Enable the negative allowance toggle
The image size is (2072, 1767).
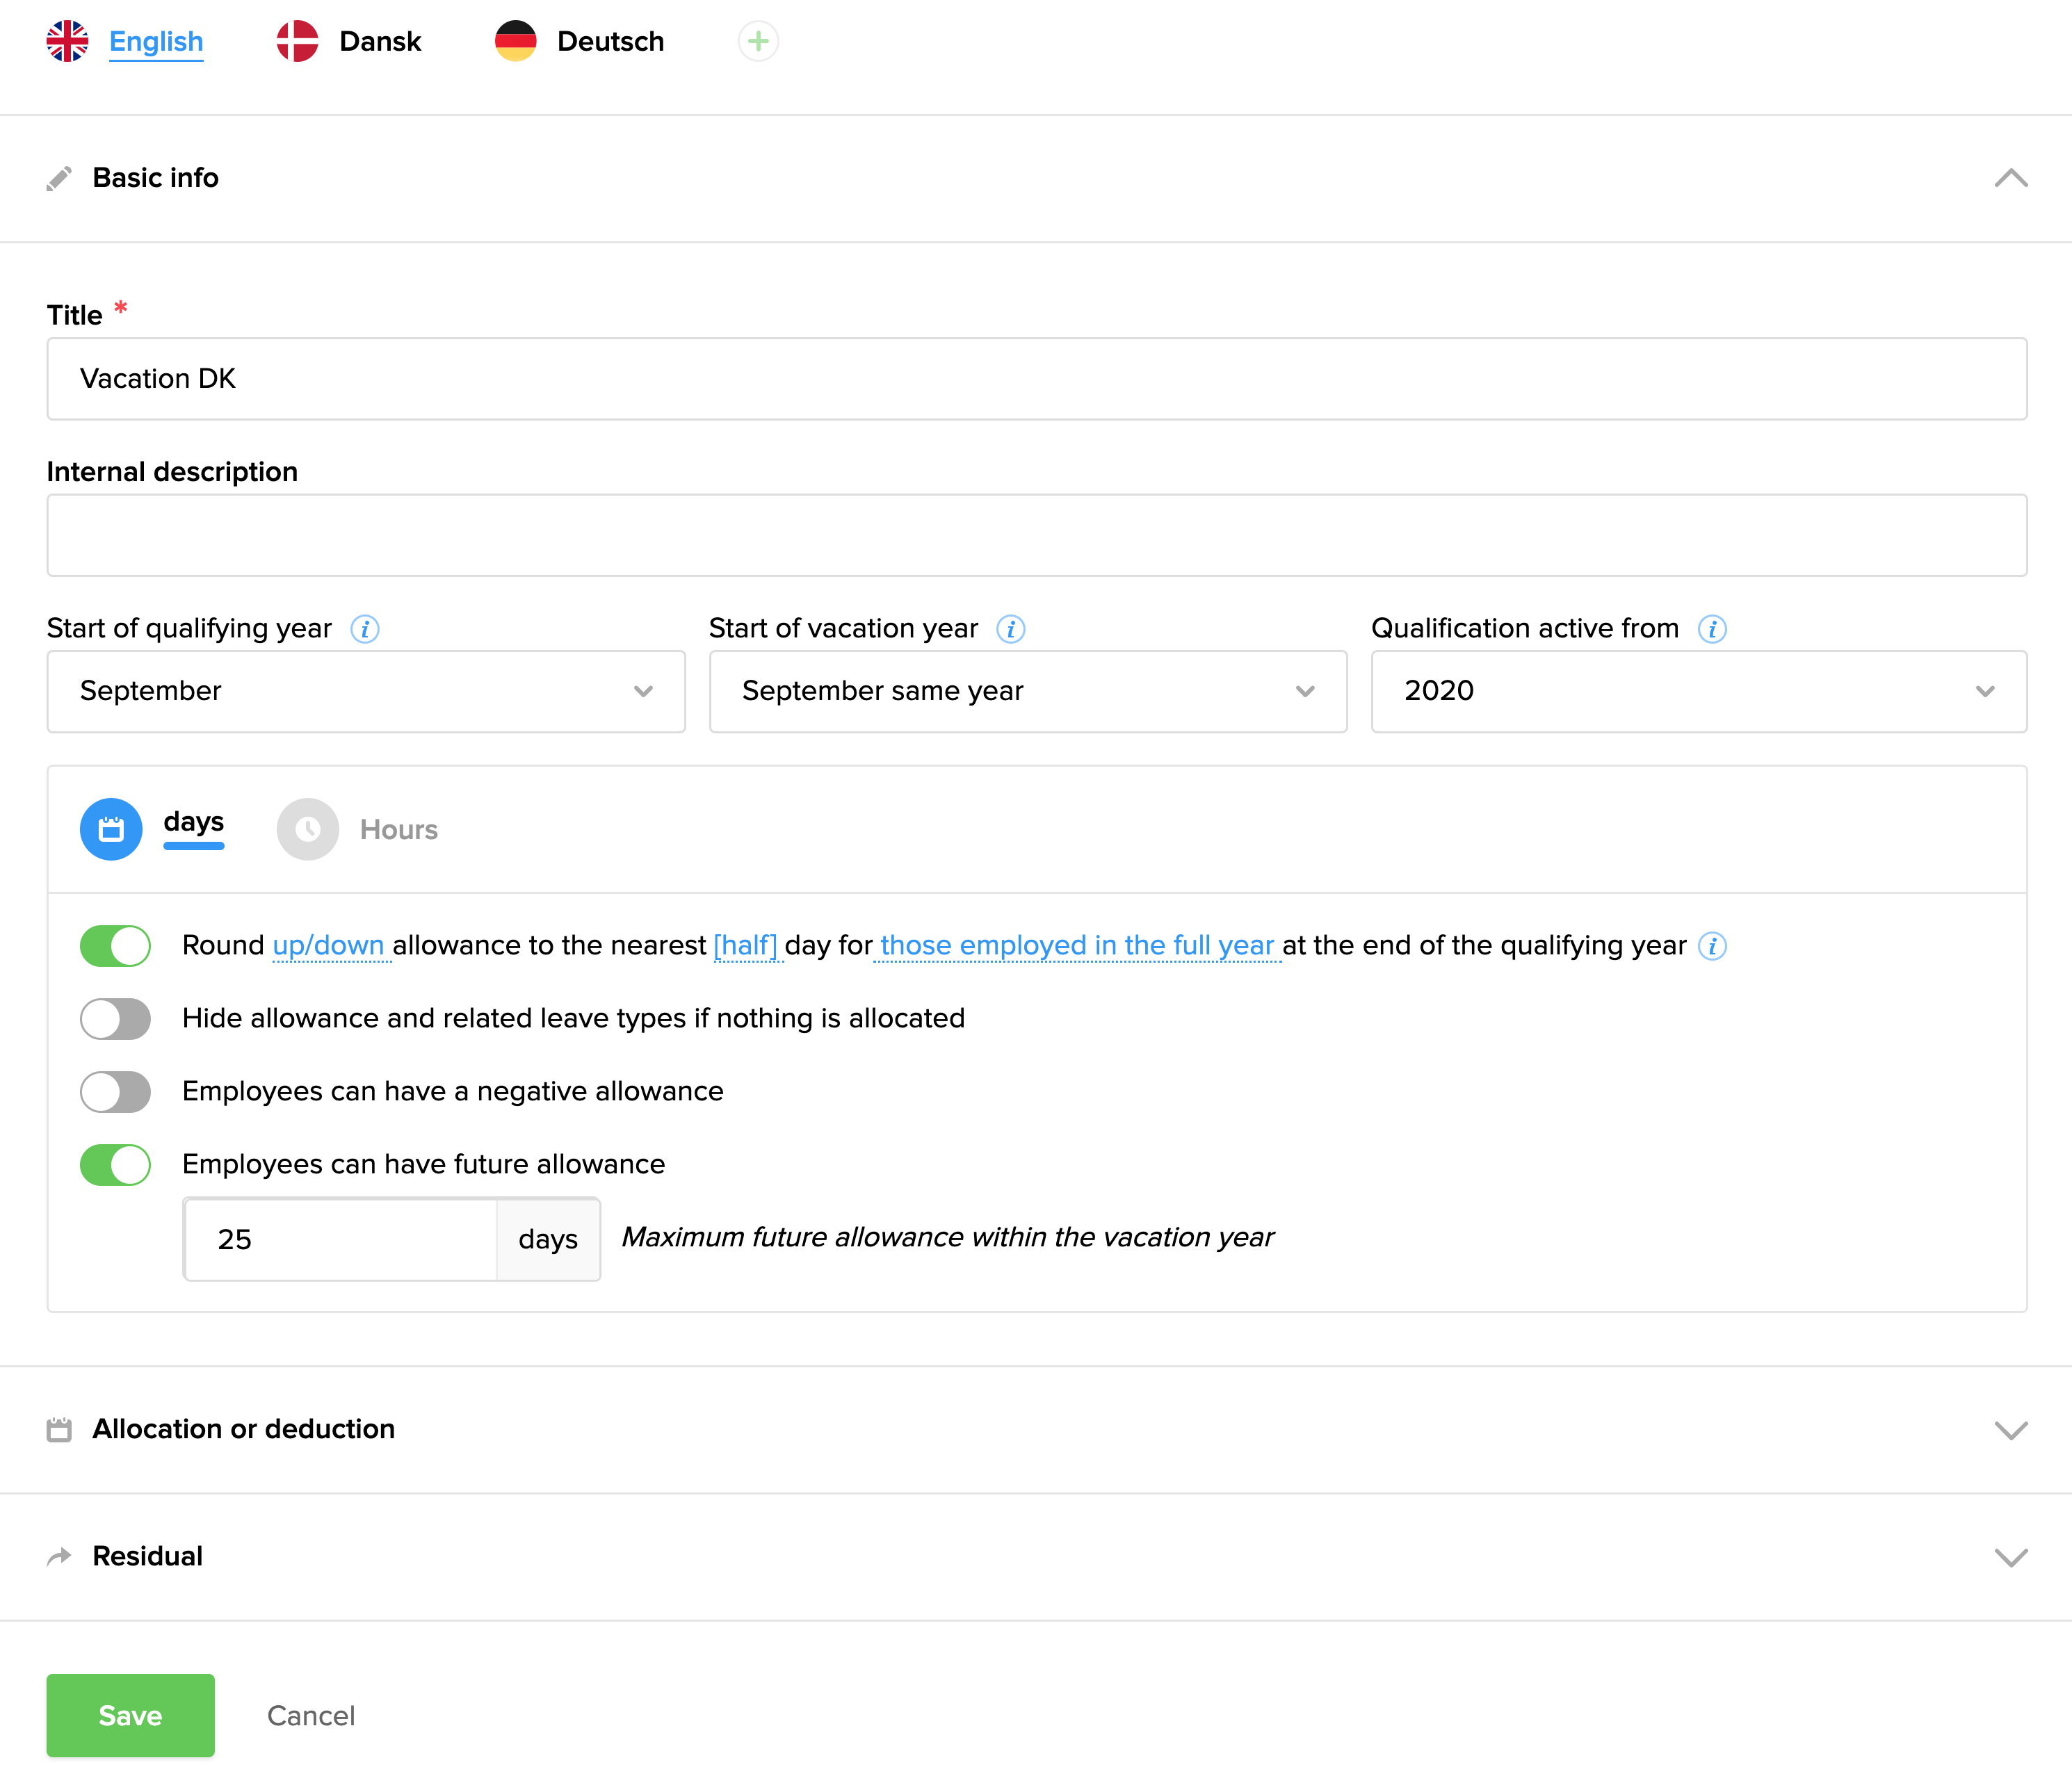pos(116,1092)
